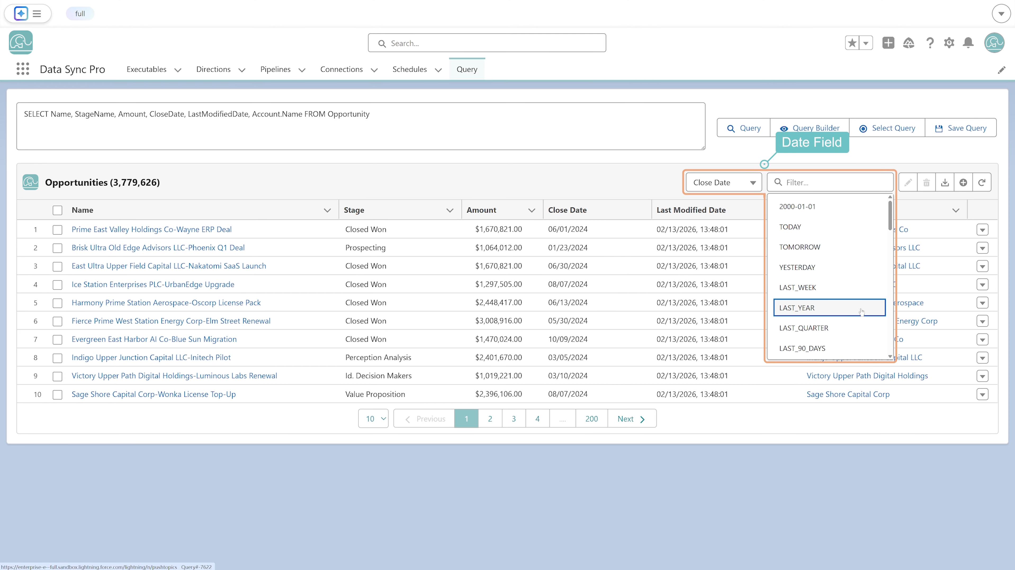The width and height of the screenshot is (1015, 570).
Task: Open the page size 10 dropdown
Action: coord(373,418)
